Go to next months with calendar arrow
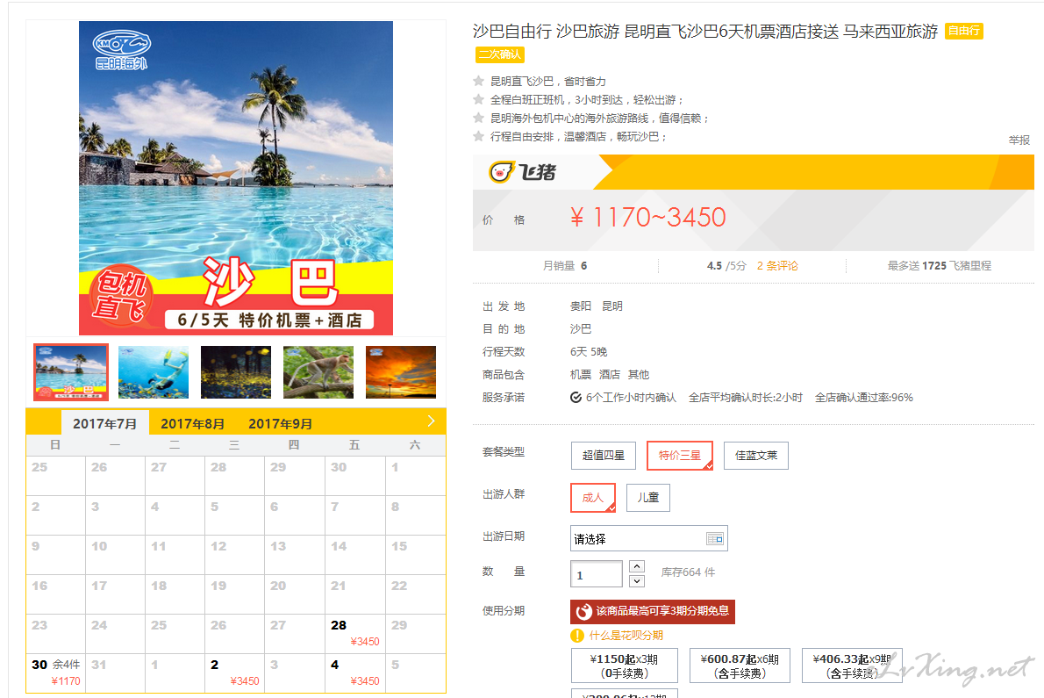Screen dimensions: 1044x698 431,421
